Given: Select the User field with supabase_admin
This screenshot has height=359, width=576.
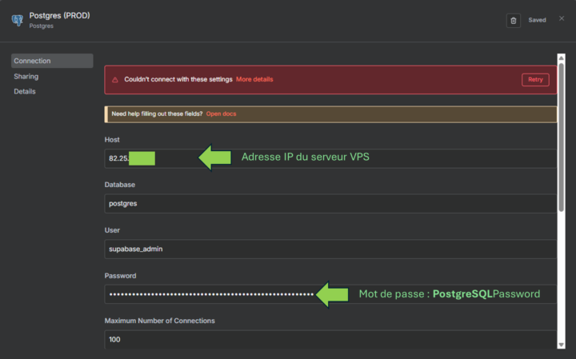Looking at the screenshot, I should (330, 249).
